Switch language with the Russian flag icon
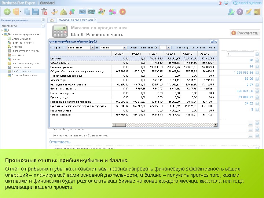The height and width of the screenshot is (198, 264). pyautogui.click(x=226, y=3)
